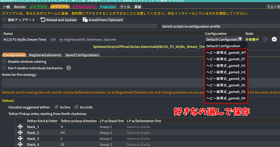Screen dimensions: 280x147
Task: Toggle the As line tether checkbox
Action: point(56,107)
